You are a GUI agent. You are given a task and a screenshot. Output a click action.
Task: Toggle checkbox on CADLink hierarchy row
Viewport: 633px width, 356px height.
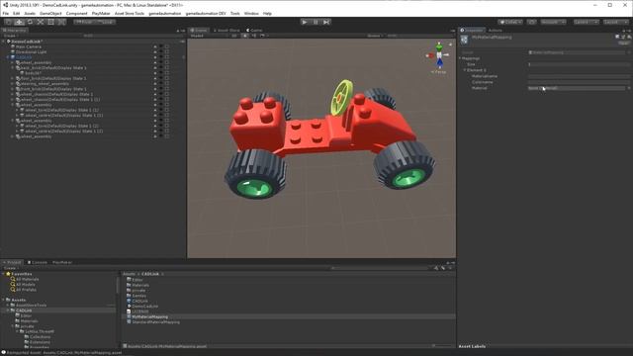point(167,57)
